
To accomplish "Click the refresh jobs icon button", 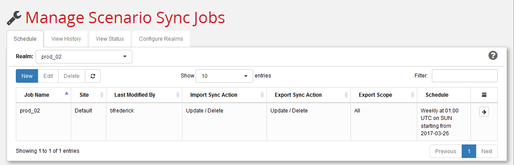I will (93, 76).
